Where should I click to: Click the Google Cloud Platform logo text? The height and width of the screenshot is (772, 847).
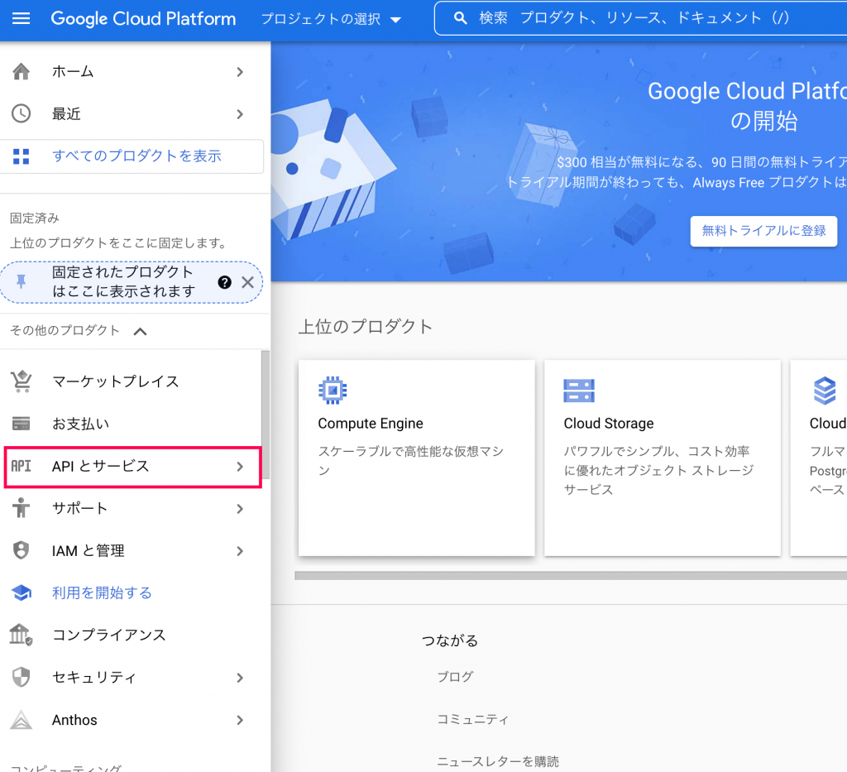[x=143, y=19]
